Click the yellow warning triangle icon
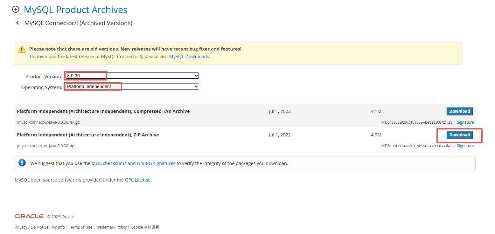 [21, 49]
